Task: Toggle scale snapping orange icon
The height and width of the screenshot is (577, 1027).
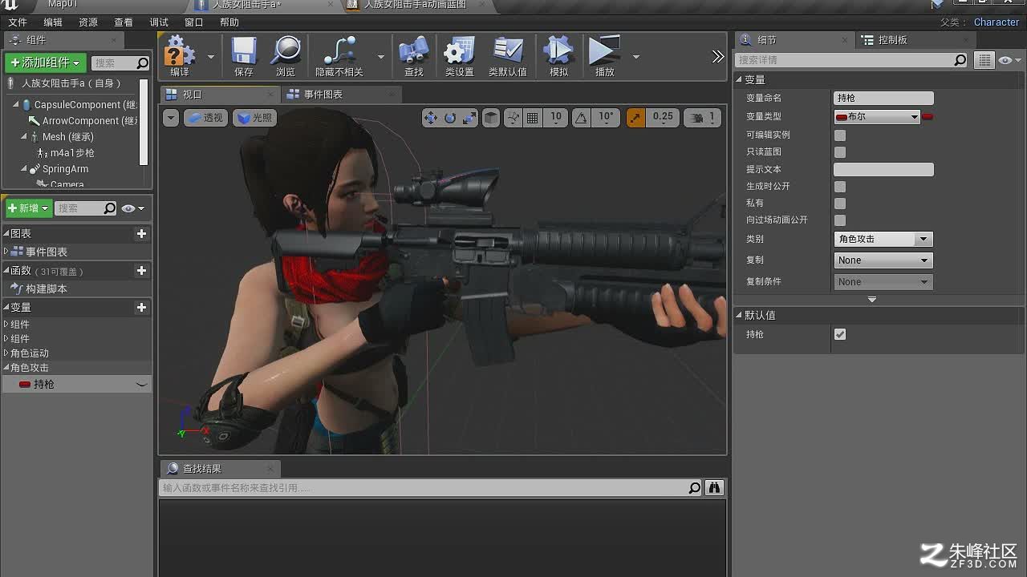Action: [x=635, y=118]
